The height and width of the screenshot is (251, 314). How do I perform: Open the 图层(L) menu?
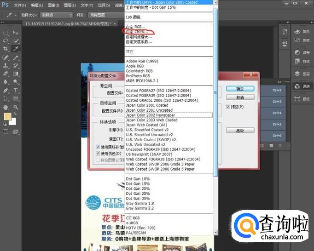70,5
